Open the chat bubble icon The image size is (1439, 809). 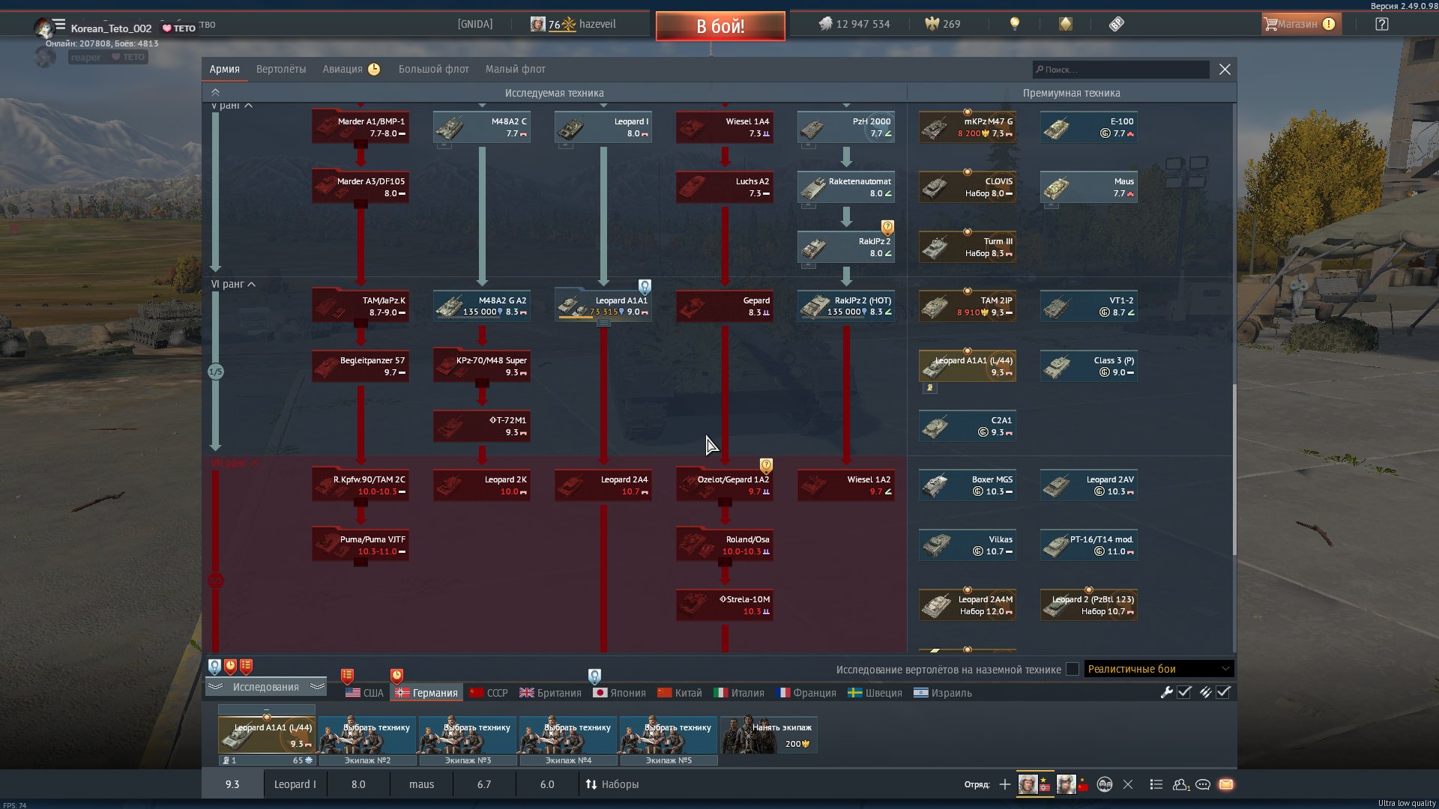(1203, 784)
